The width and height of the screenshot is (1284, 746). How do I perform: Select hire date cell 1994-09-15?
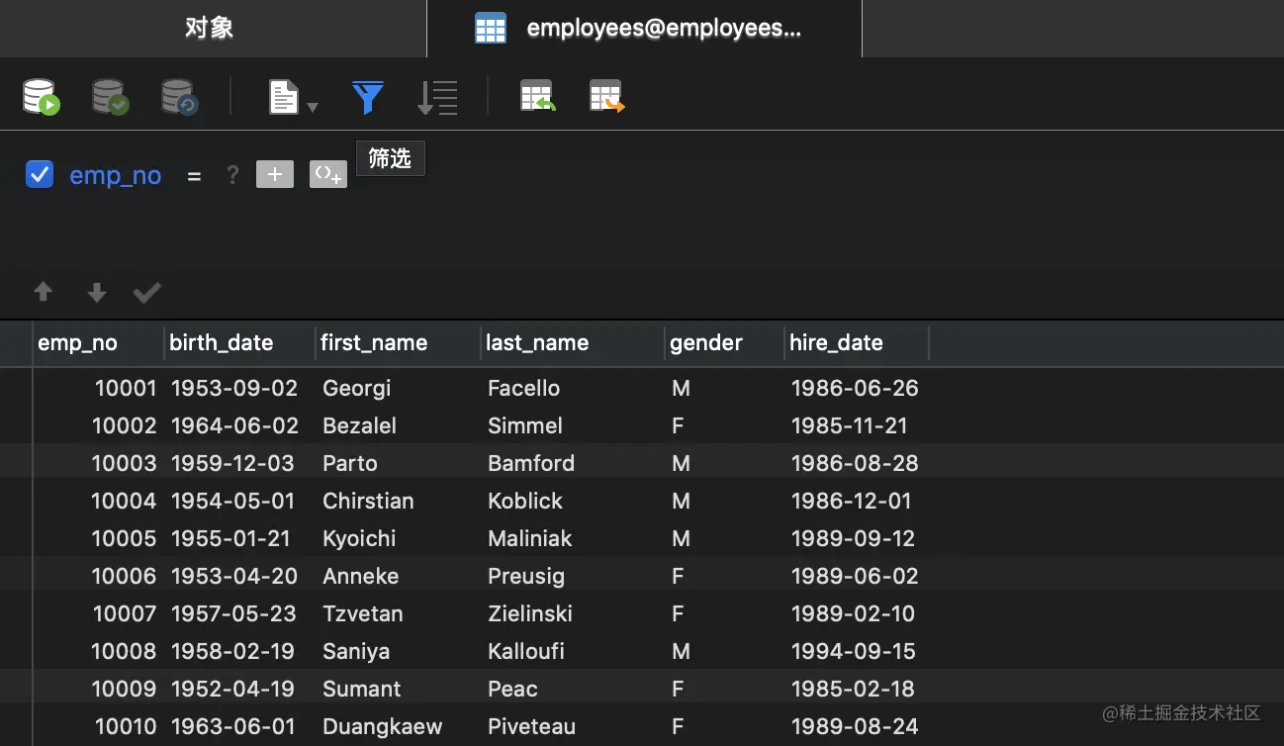tap(854, 651)
